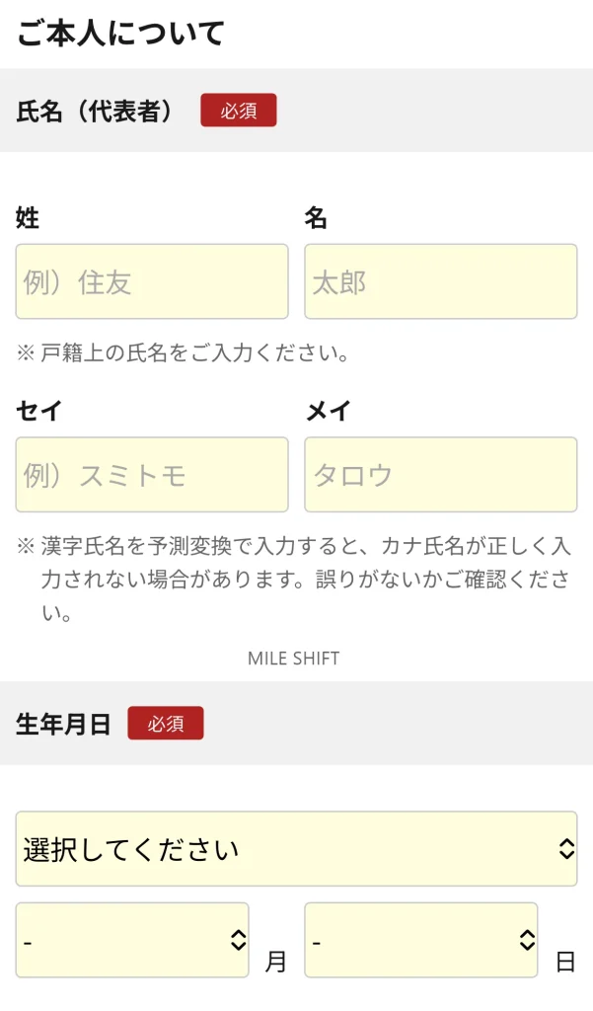Open the 選択してください birth year dropdown
The height and width of the screenshot is (1011, 593).
point(296,849)
